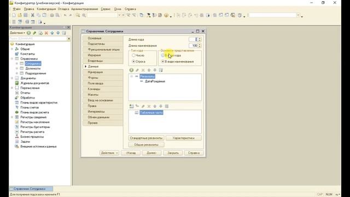Click the Справка button in dialog
Viewport: 350px width, 197px height.
[194, 153]
